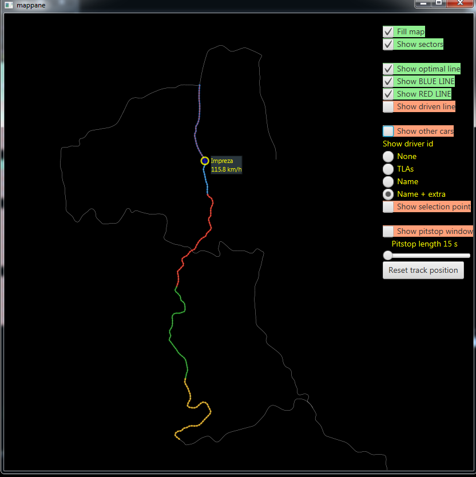The image size is (476, 477).
Task: Switch driver id display to TLAs
Action: 388,169
